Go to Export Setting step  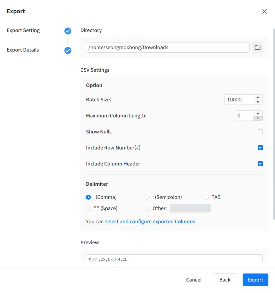point(23,30)
